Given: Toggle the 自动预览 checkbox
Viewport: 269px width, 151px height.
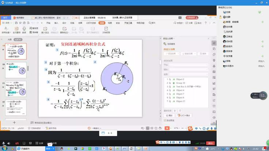Looking at the screenshot, I should click(x=165, y=120).
